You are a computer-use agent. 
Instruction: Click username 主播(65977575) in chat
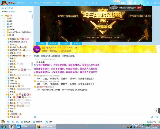pyautogui.click(x=42, y=87)
